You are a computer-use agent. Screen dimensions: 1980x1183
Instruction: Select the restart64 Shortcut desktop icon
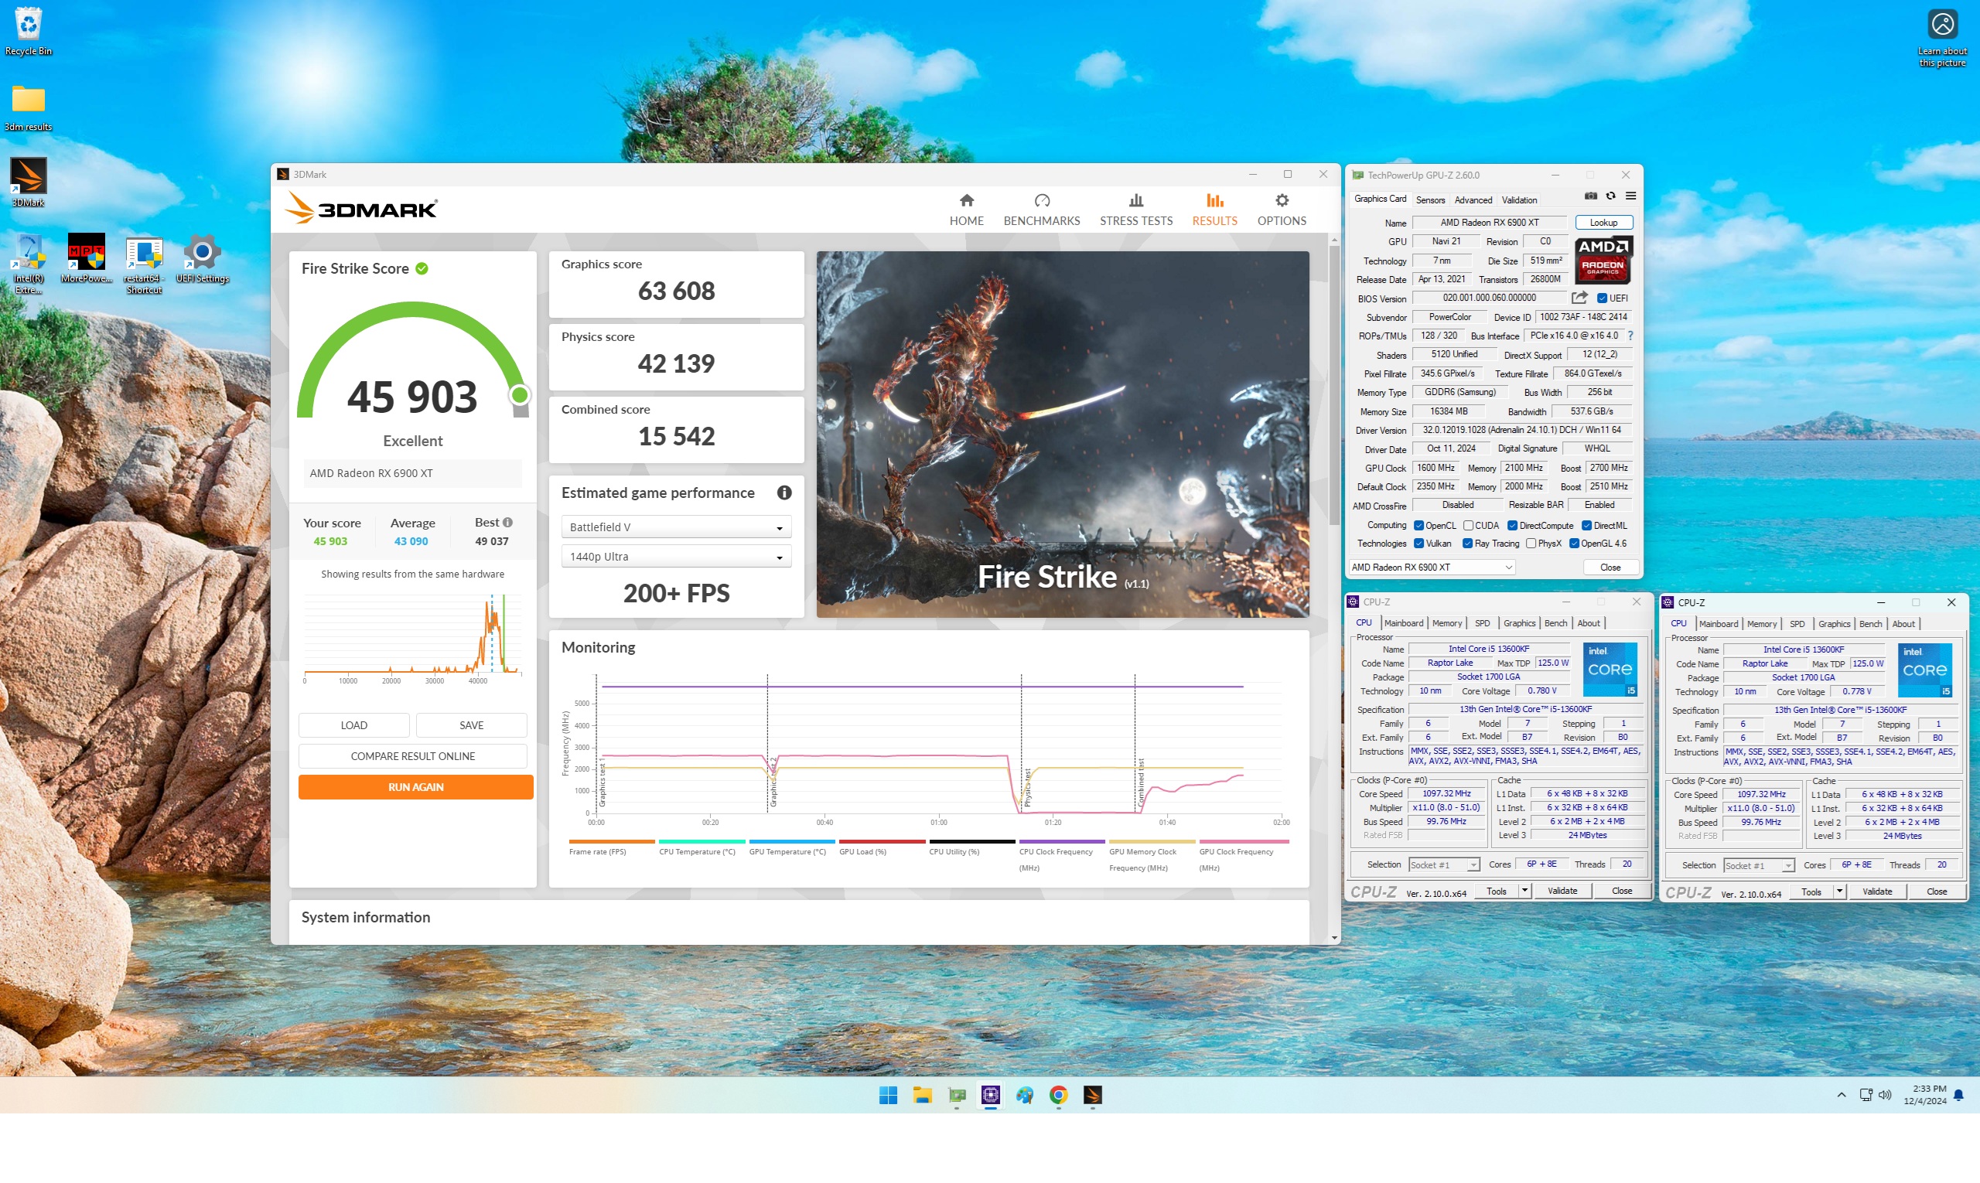click(x=145, y=264)
